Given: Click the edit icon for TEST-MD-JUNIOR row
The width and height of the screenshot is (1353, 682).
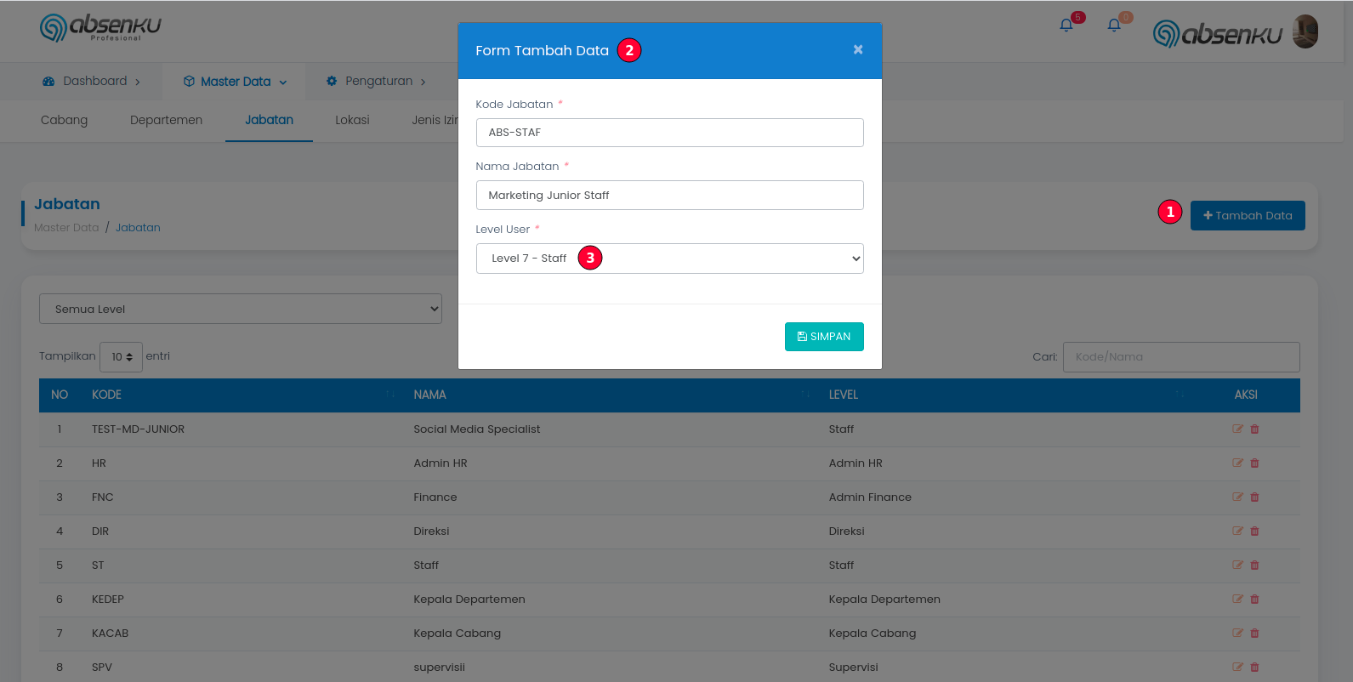Looking at the screenshot, I should click(x=1237, y=429).
